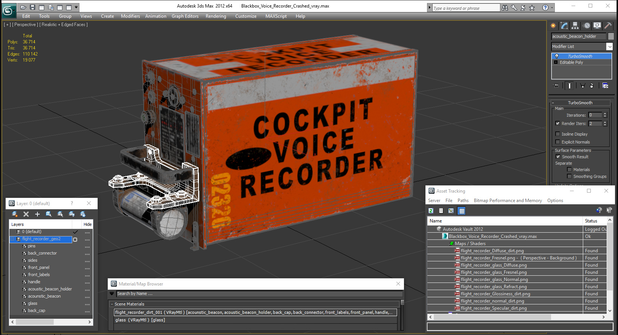Click the Save File toolbar icon
Screen dimensions: 618x335
(33, 7)
